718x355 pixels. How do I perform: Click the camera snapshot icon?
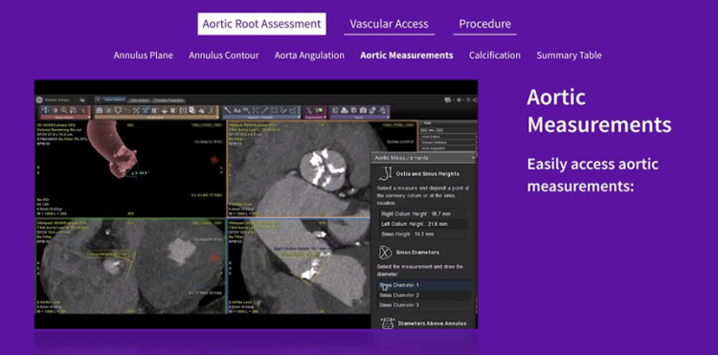coord(363,110)
